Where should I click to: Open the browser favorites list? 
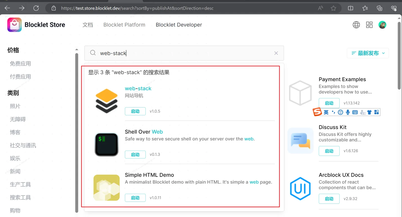tap(365, 8)
